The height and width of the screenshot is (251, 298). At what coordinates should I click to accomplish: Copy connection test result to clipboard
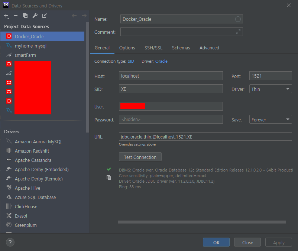click(109, 178)
